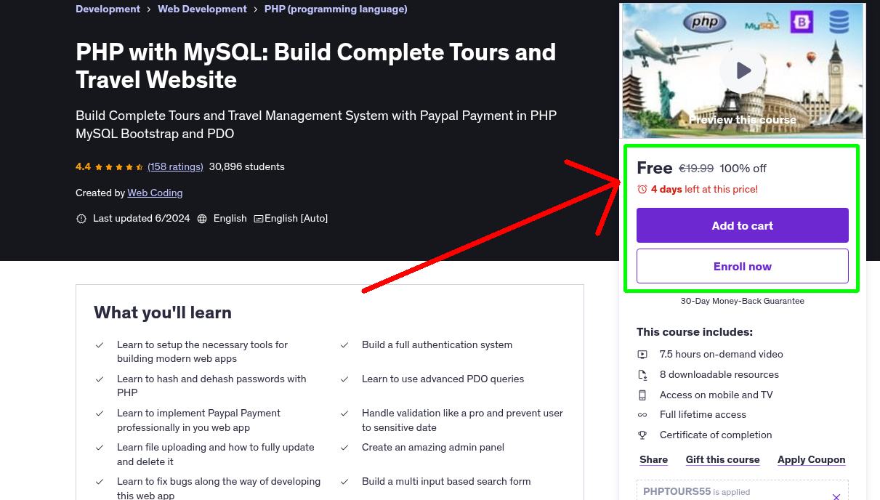Click the globe language icon
Viewport: 880px width, 500px height.
(202, 218)
